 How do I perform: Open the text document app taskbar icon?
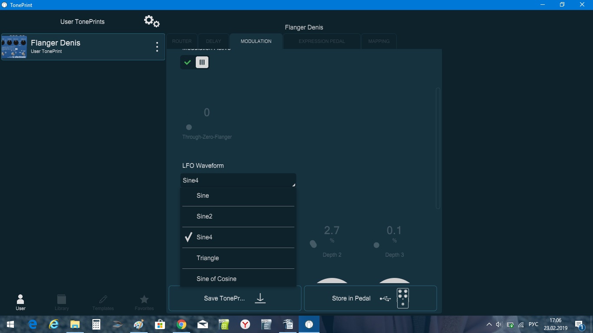[x=267, y=324]
